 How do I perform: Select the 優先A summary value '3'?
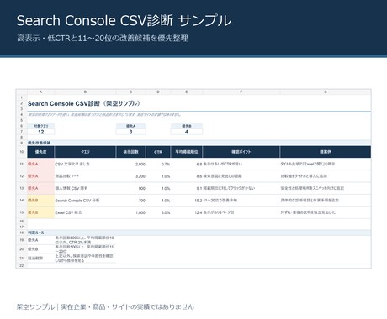[x=130, y=132]
